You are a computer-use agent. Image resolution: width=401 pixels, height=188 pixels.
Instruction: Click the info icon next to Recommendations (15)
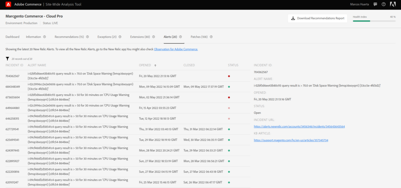(87, 37)
